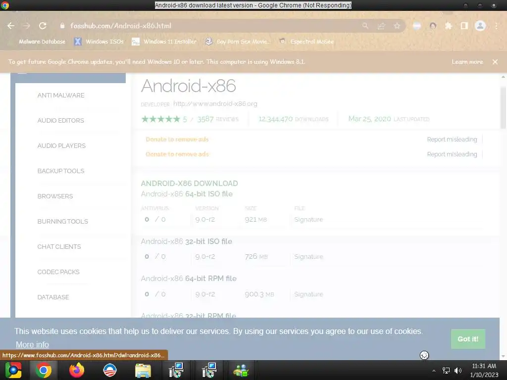Viewport: 507px width, 380px height.
Task: Open the volume speaker tray icon
Action: 458,371
